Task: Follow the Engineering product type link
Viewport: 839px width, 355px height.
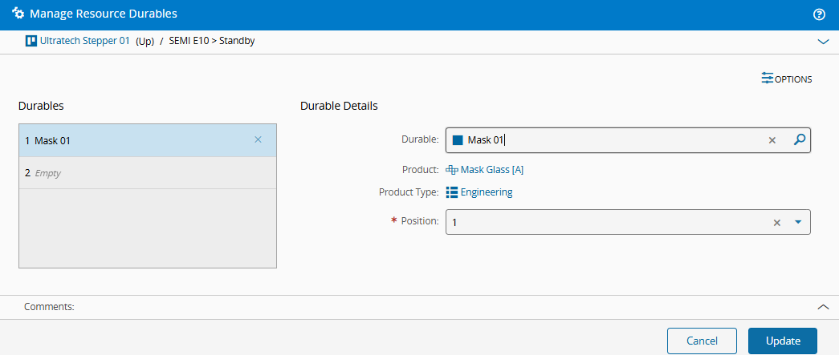Action: point(487,192)
